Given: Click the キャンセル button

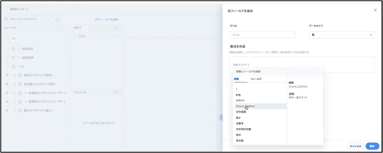Looking at the screenshot, I should [355, 146].
